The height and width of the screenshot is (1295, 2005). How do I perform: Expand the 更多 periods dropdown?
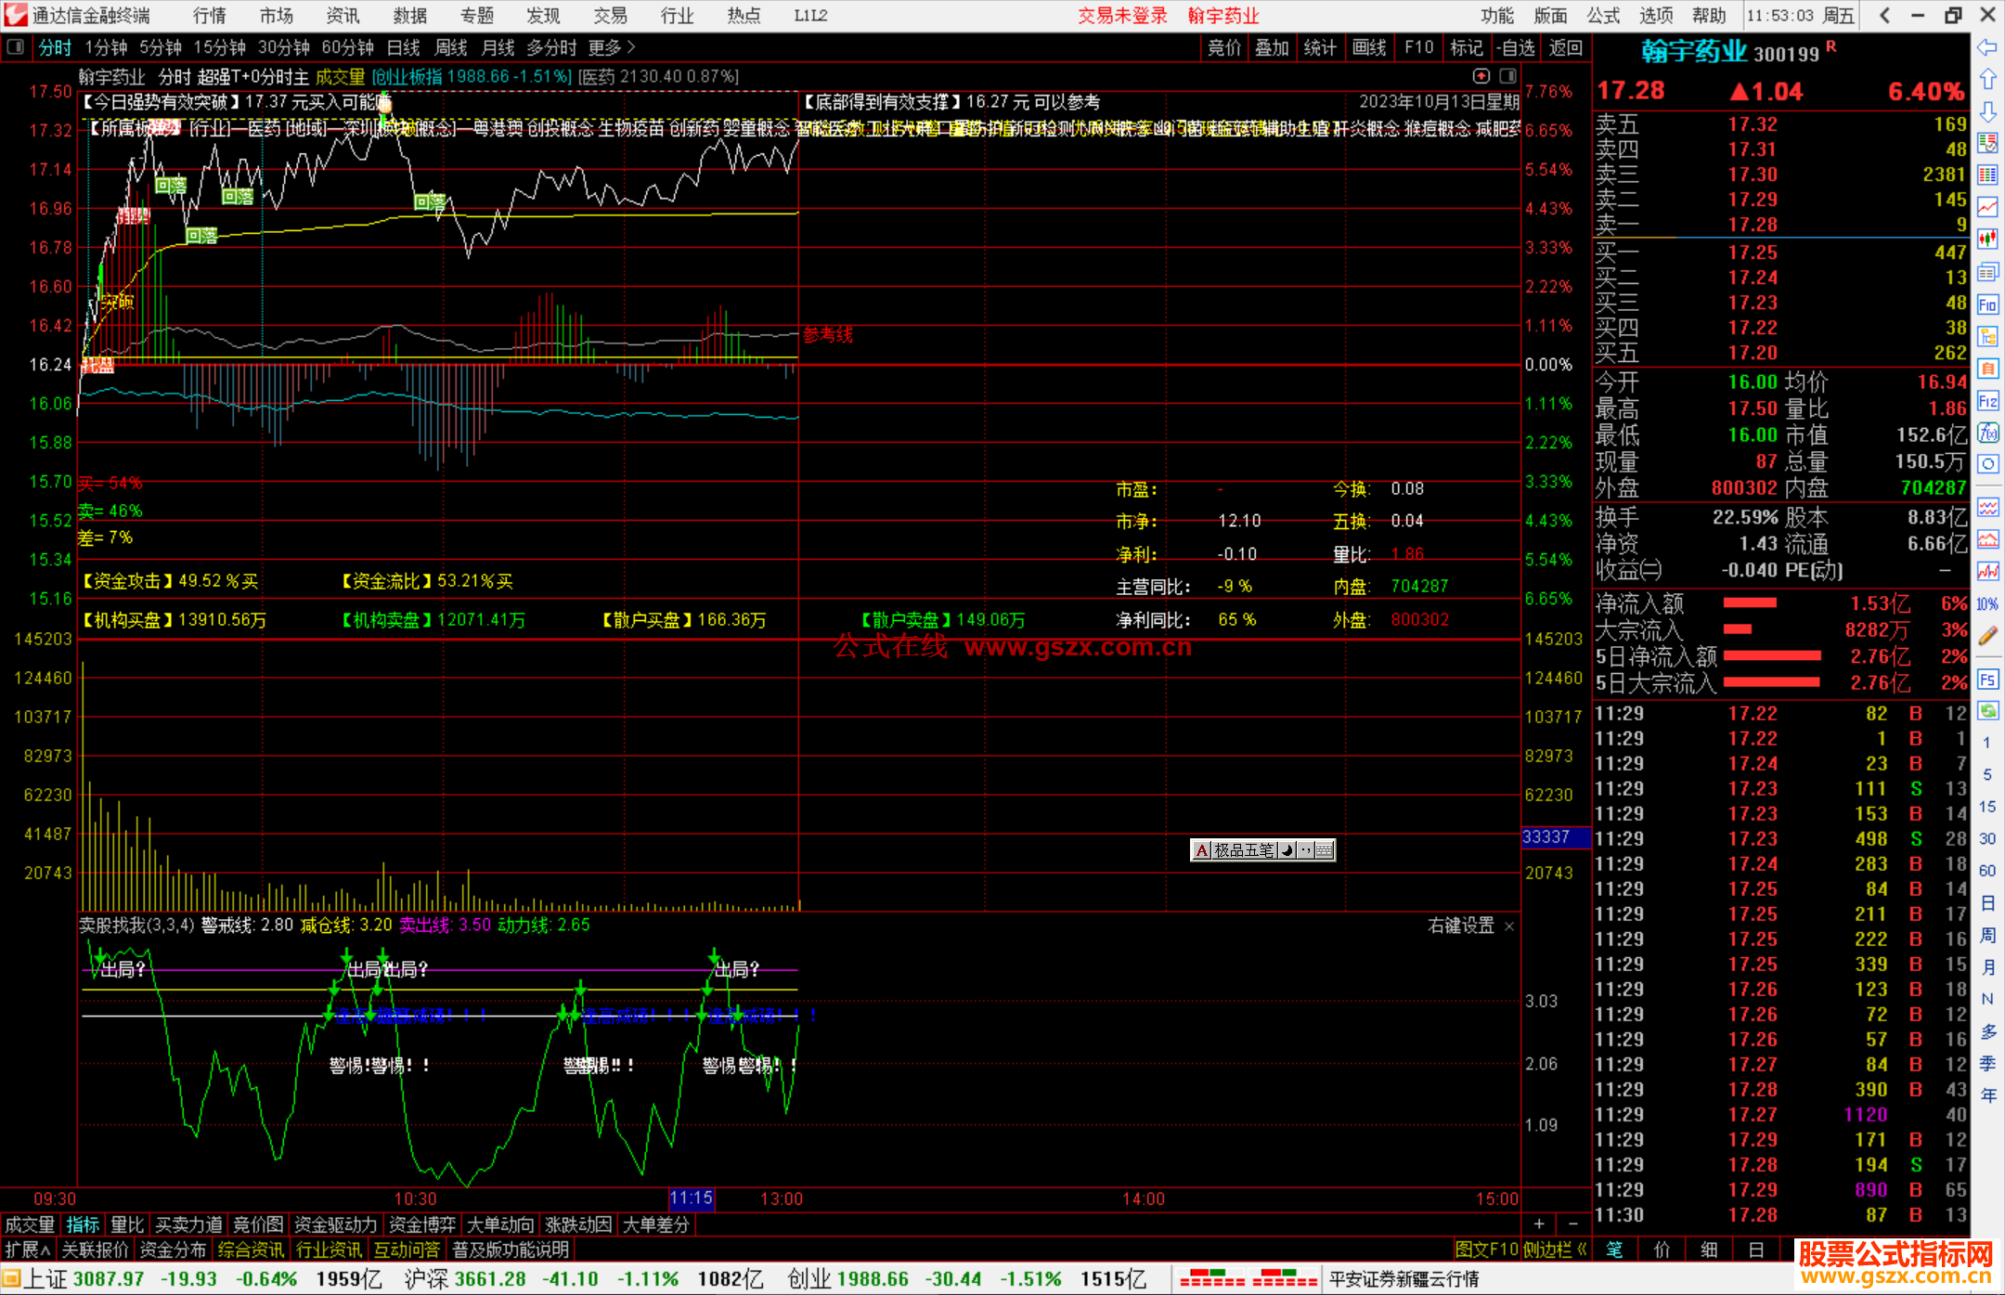[x=612, y=47]
